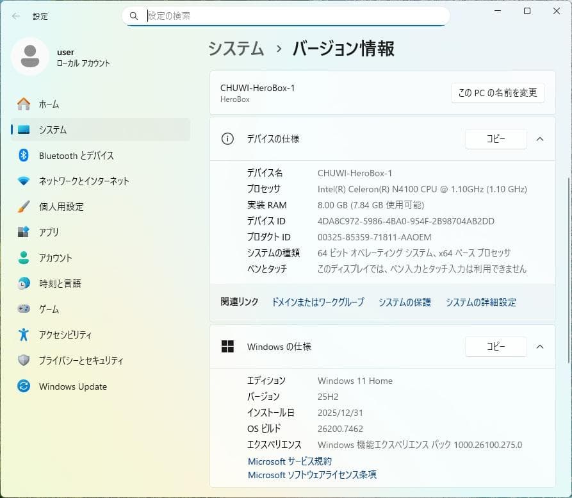Screen dimensions: 572x498
Task: Open 個人用設定 category
Action: [101, 206]
